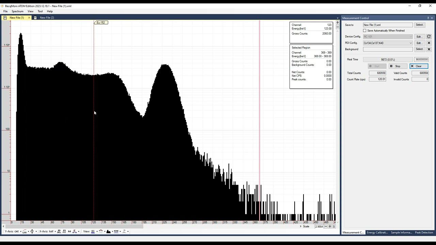
Task: Toggle the ROI curve view icon
Action: (x=101, y=231)
